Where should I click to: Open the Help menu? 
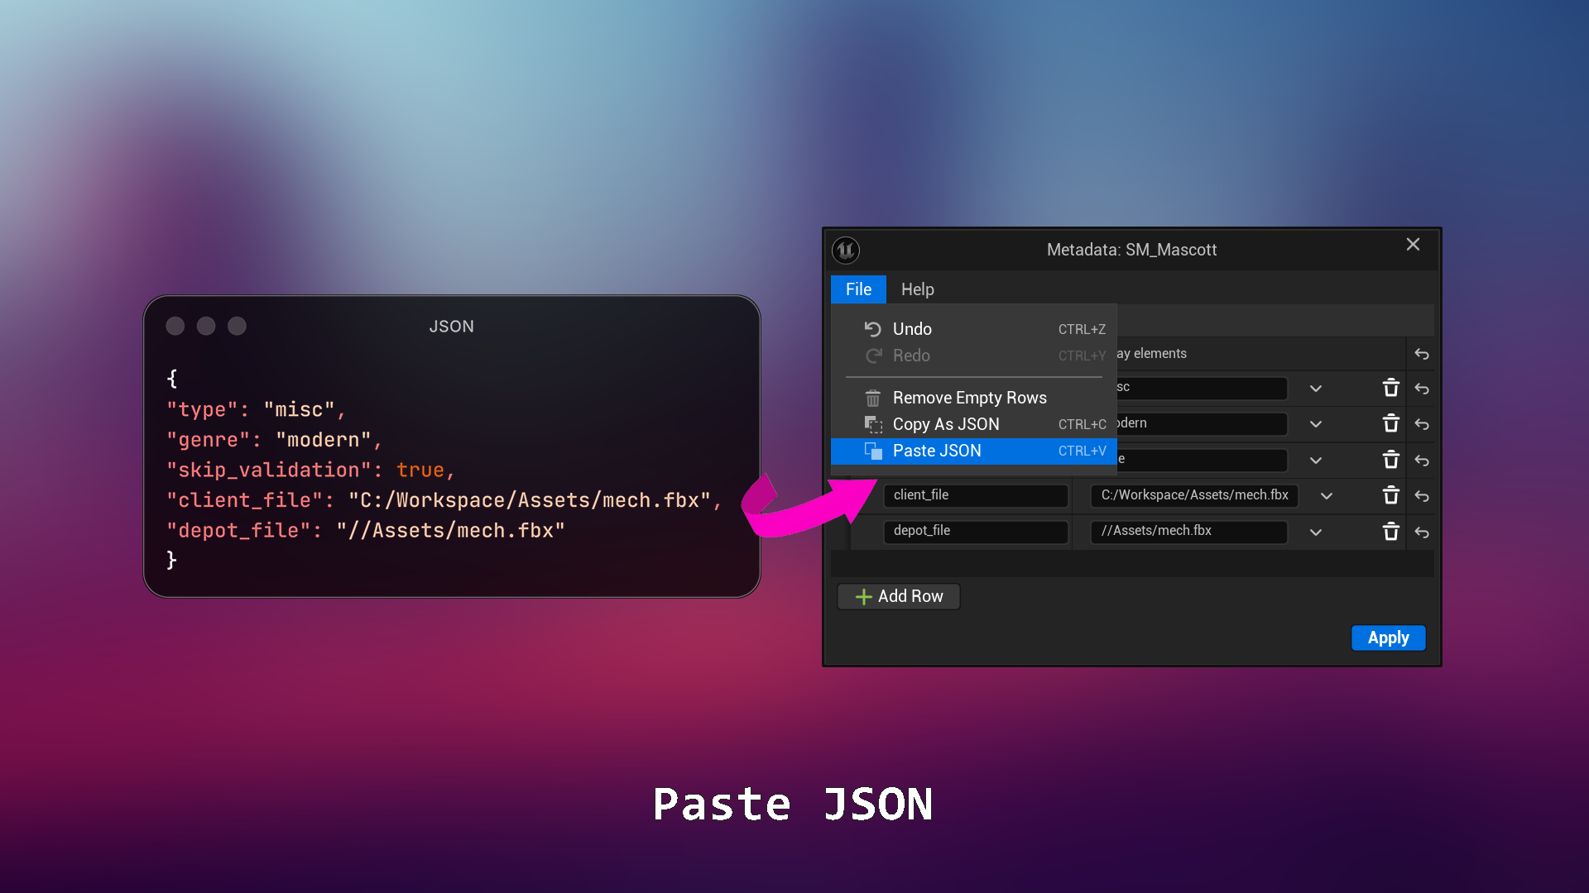click(x=917, y=289)
